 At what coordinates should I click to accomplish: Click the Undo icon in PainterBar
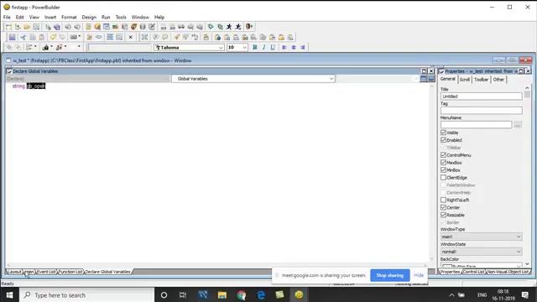53,37
